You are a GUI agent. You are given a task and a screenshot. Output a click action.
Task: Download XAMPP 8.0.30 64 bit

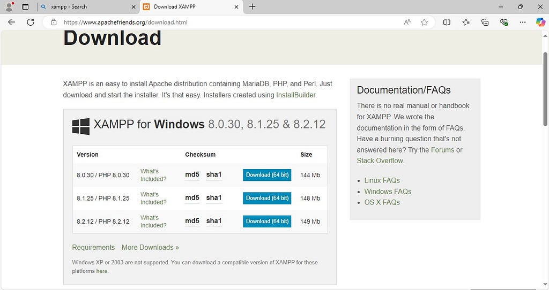tap(267, 175)
